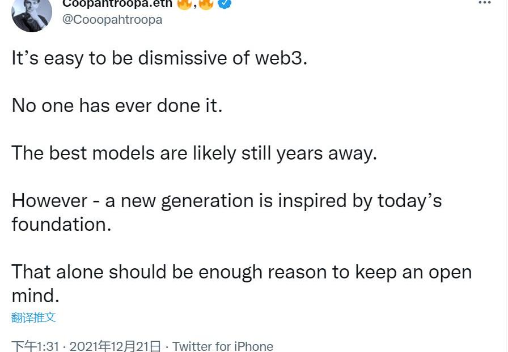Click the 下午1:31 timestamp
Screen dimensions: 508x352
click(x=35, y=346)
